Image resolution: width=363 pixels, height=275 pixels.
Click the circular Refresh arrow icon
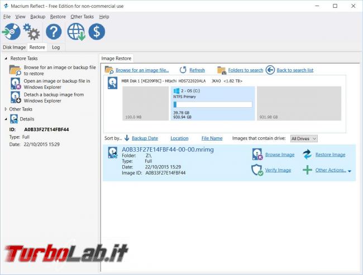pyautogui.click(x=183, y=70)
